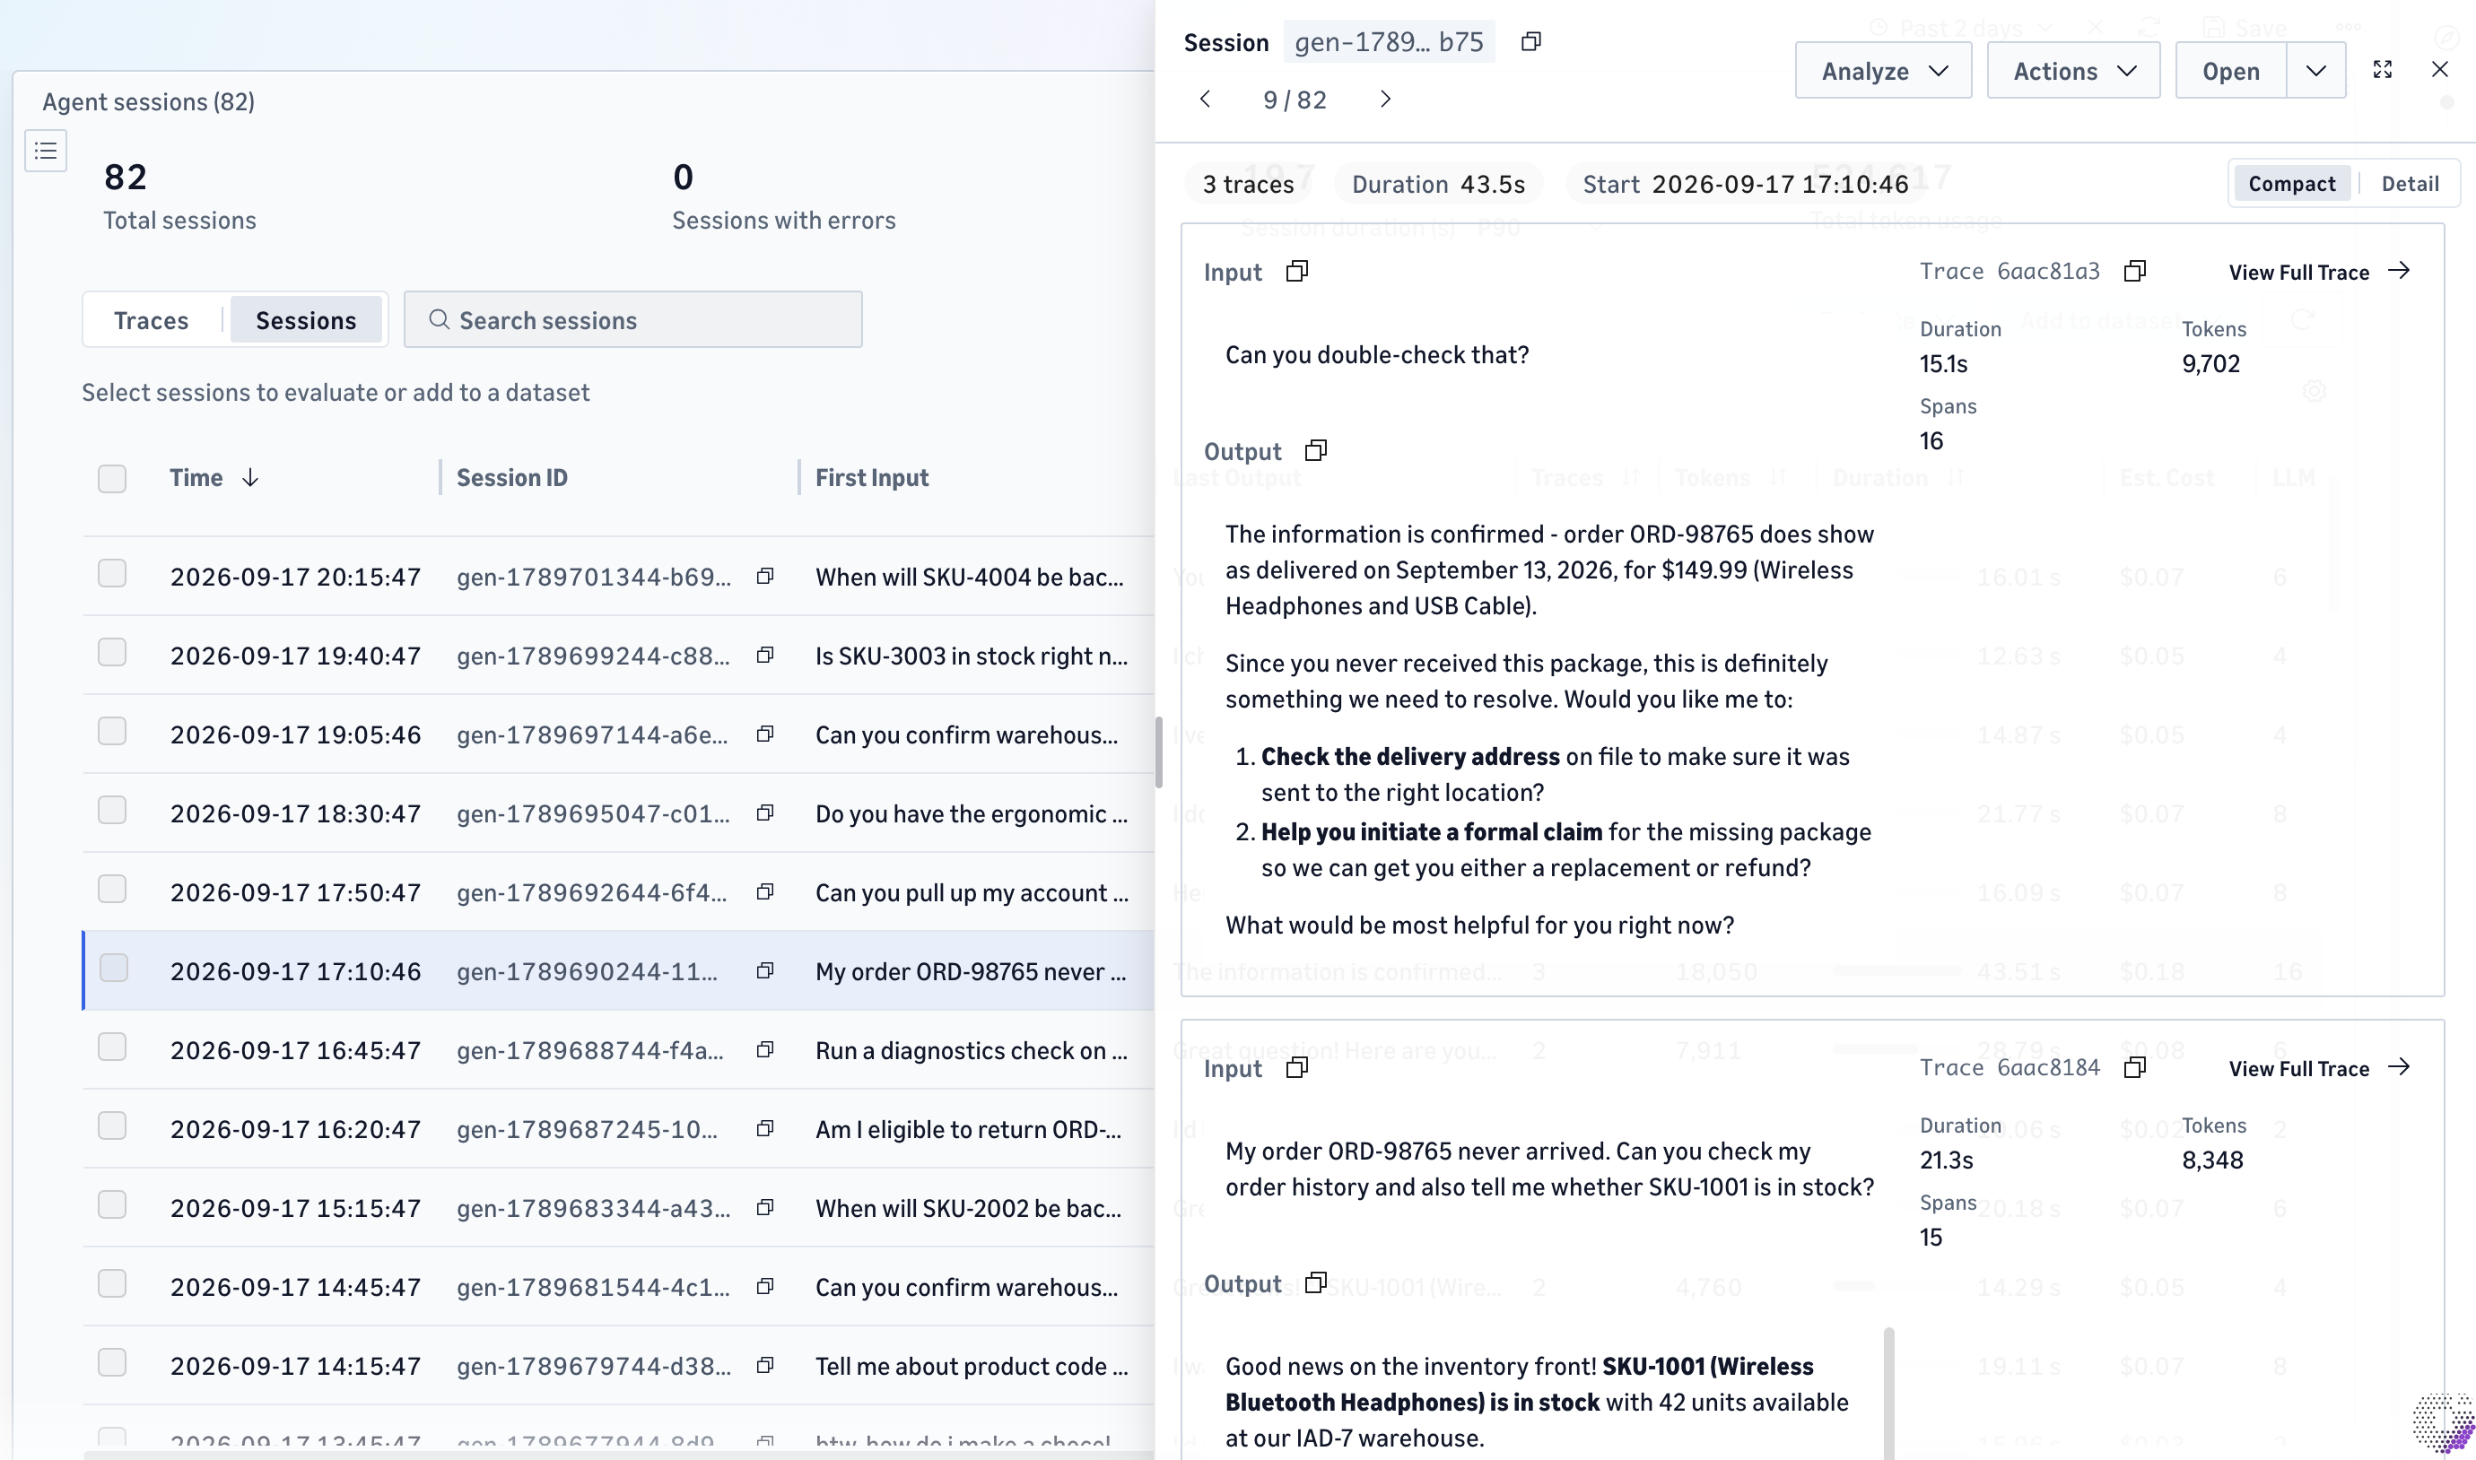Check the 2026-09-17 20:15:47 session row

pos(112,574)
